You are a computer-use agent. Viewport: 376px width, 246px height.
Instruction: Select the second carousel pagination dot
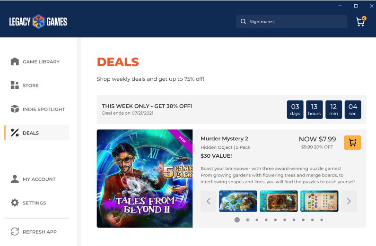pyautogui.click(x=247, y=220)
